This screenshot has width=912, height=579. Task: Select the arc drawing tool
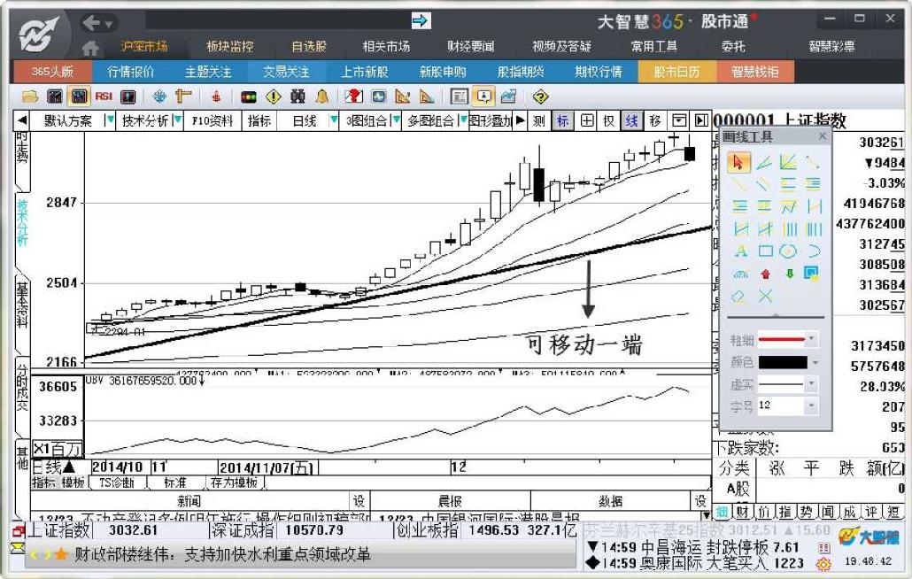[813, 251]
